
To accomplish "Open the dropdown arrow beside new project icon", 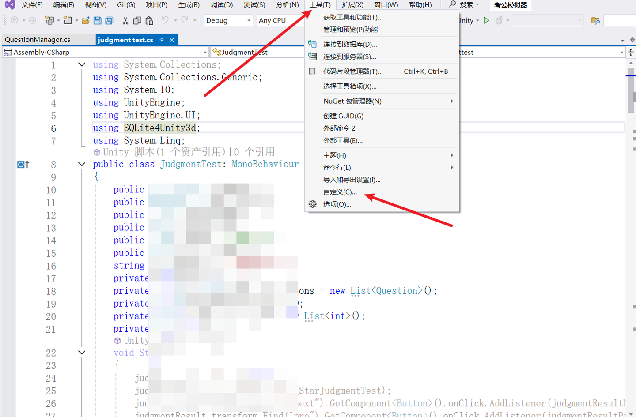I will point(58,20).
